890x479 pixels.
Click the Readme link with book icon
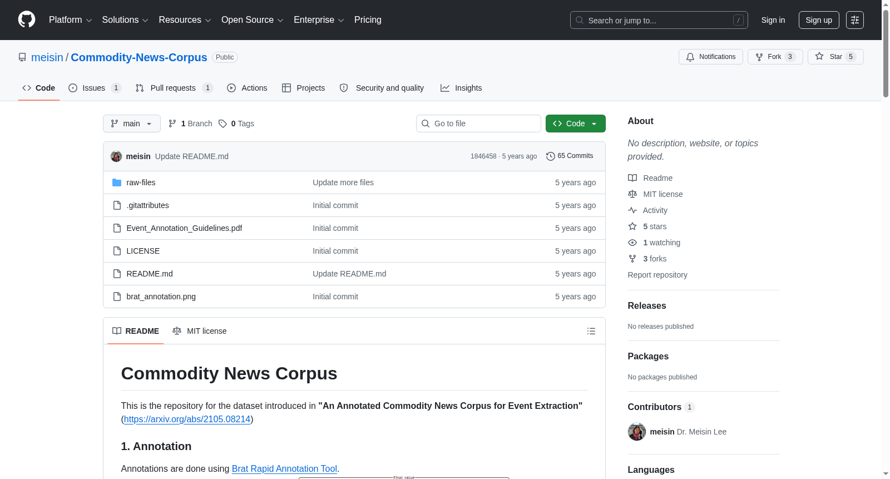pyautogui.click(x=650, y=178)
